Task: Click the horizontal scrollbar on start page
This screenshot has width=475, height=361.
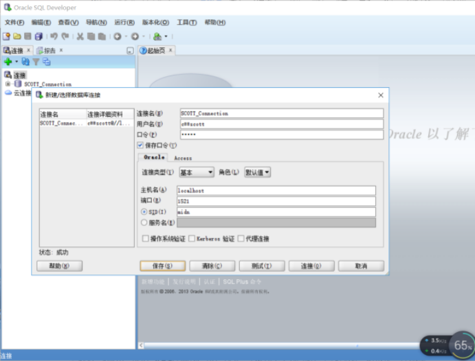Action: click(x=280, y=345)
